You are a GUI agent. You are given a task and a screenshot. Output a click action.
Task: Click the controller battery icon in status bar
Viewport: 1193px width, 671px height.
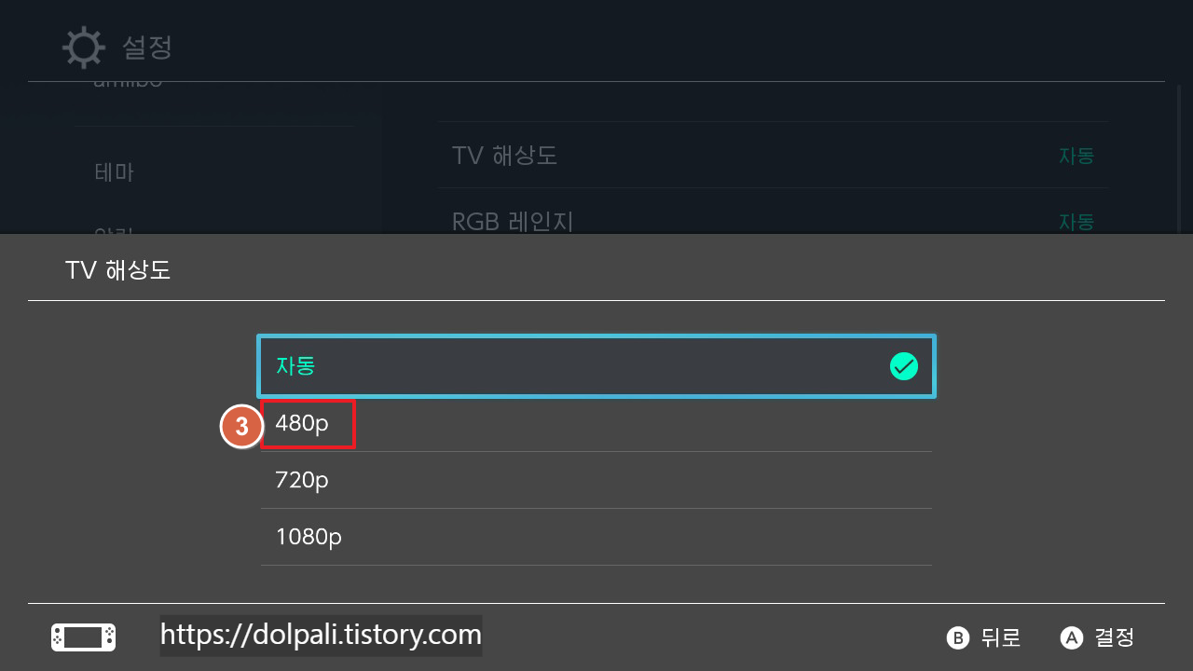click(82, 637)
